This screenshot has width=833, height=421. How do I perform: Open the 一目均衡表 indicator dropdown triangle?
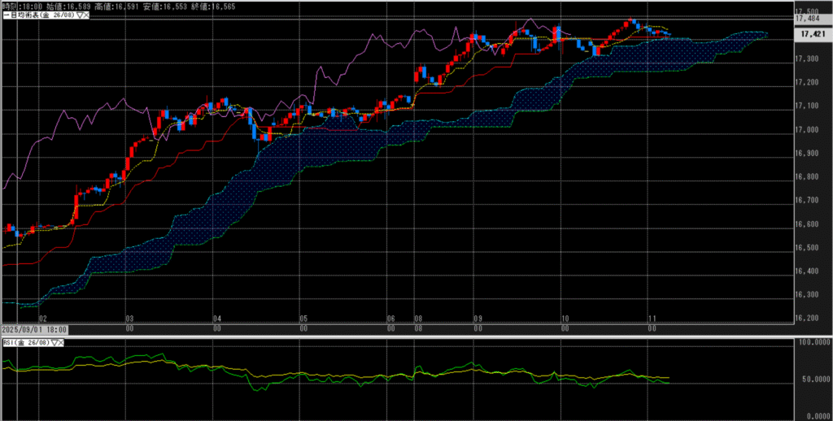pyautogui.click(x=78, y=15)
